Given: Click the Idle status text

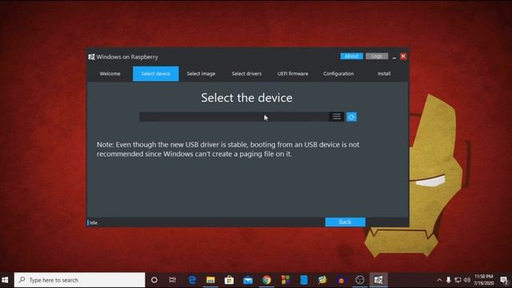Looking at the screenshot, I should coord(94,222).
